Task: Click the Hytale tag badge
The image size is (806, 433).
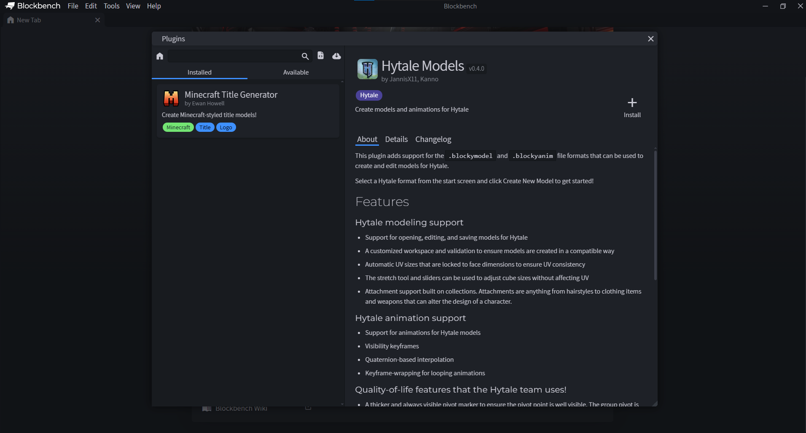Action: (x=369, y=95)
